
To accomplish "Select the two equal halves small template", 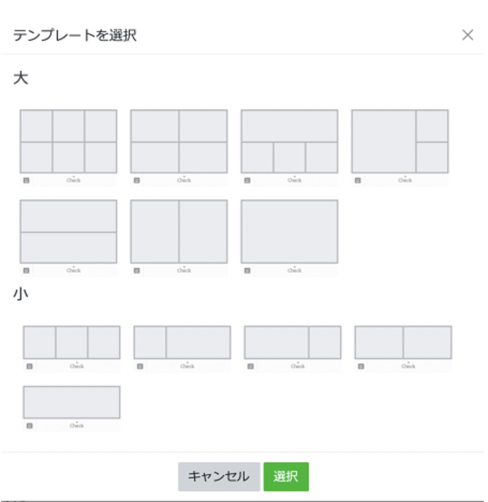I will pyautogui.click(x=403, y=342).
